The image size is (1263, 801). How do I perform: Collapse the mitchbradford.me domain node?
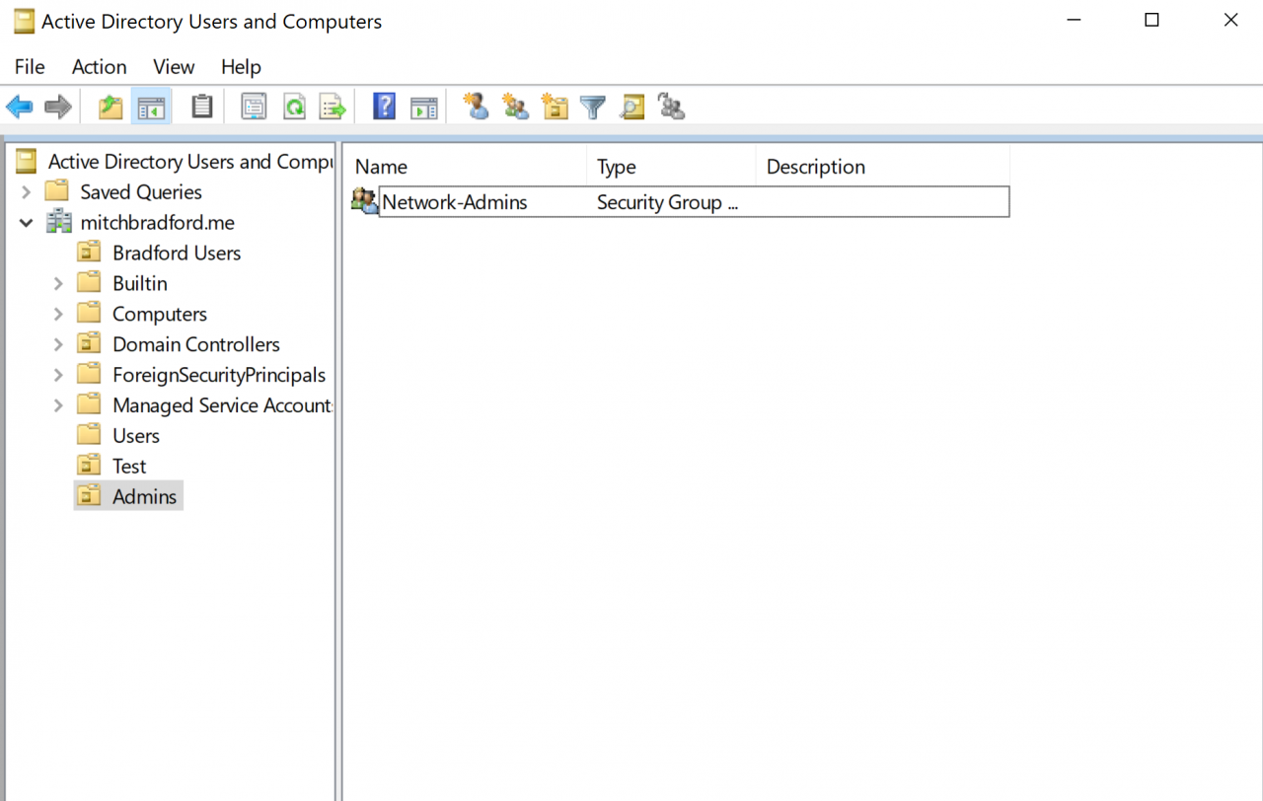(26, 222)
